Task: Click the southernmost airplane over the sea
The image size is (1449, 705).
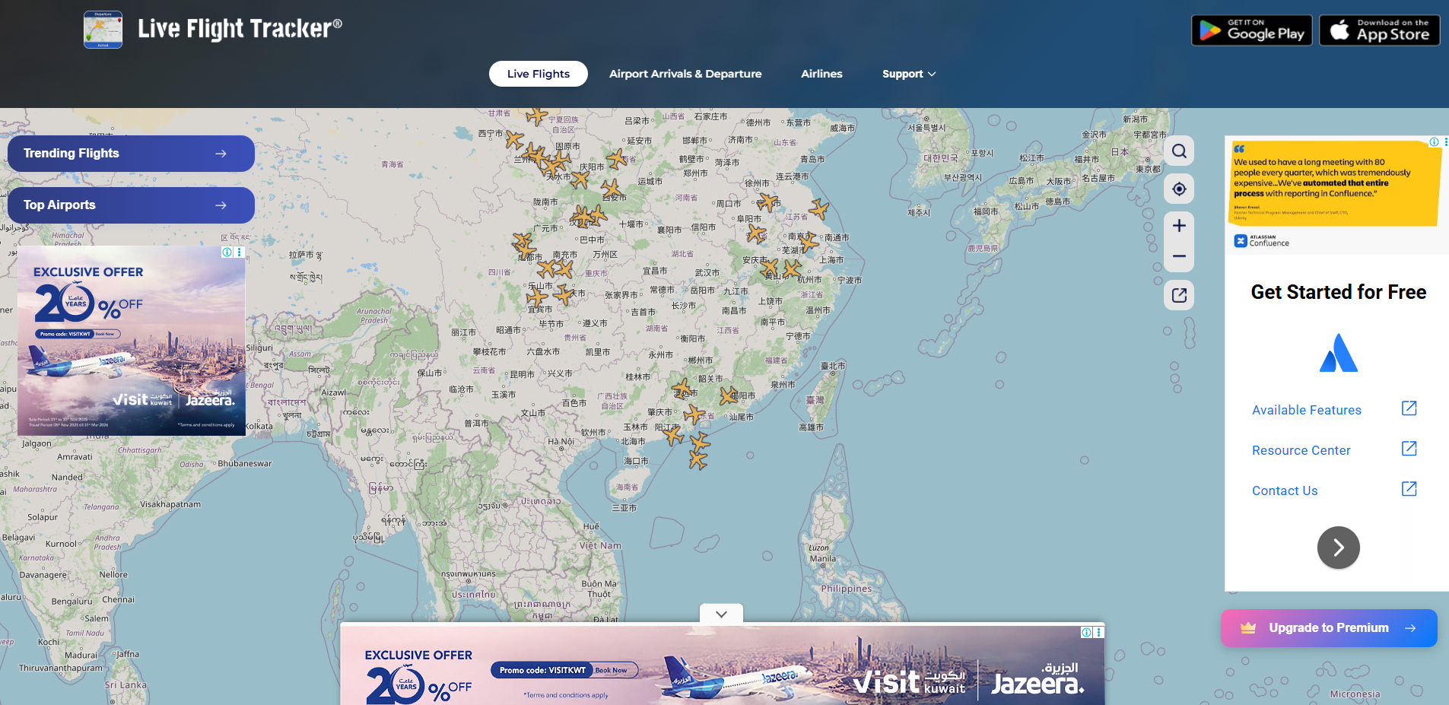Action: tap(698, 459)
